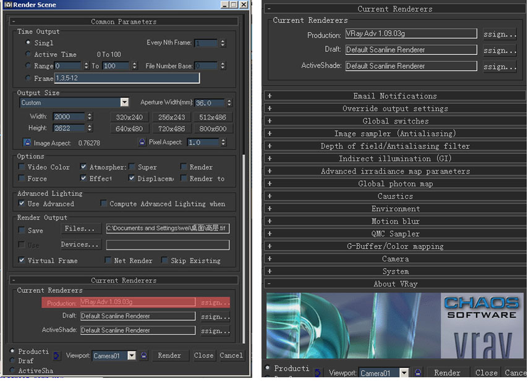528x381 pixels.
Task: Open the Viewport Camera01 dropdown in Render Scene
Action: click(x=132, y=356)
